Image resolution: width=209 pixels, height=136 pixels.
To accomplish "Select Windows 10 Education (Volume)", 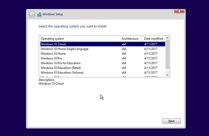I will 103,73.
